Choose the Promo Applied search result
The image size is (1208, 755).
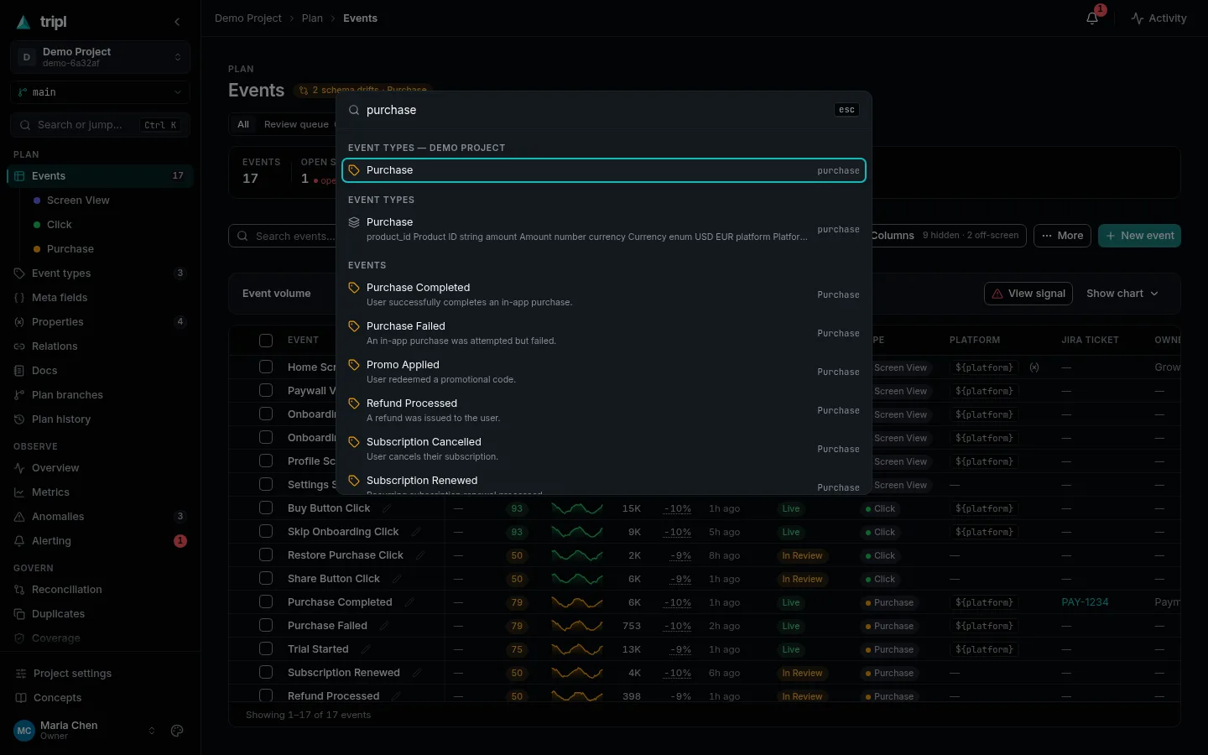tap(604, 372)
